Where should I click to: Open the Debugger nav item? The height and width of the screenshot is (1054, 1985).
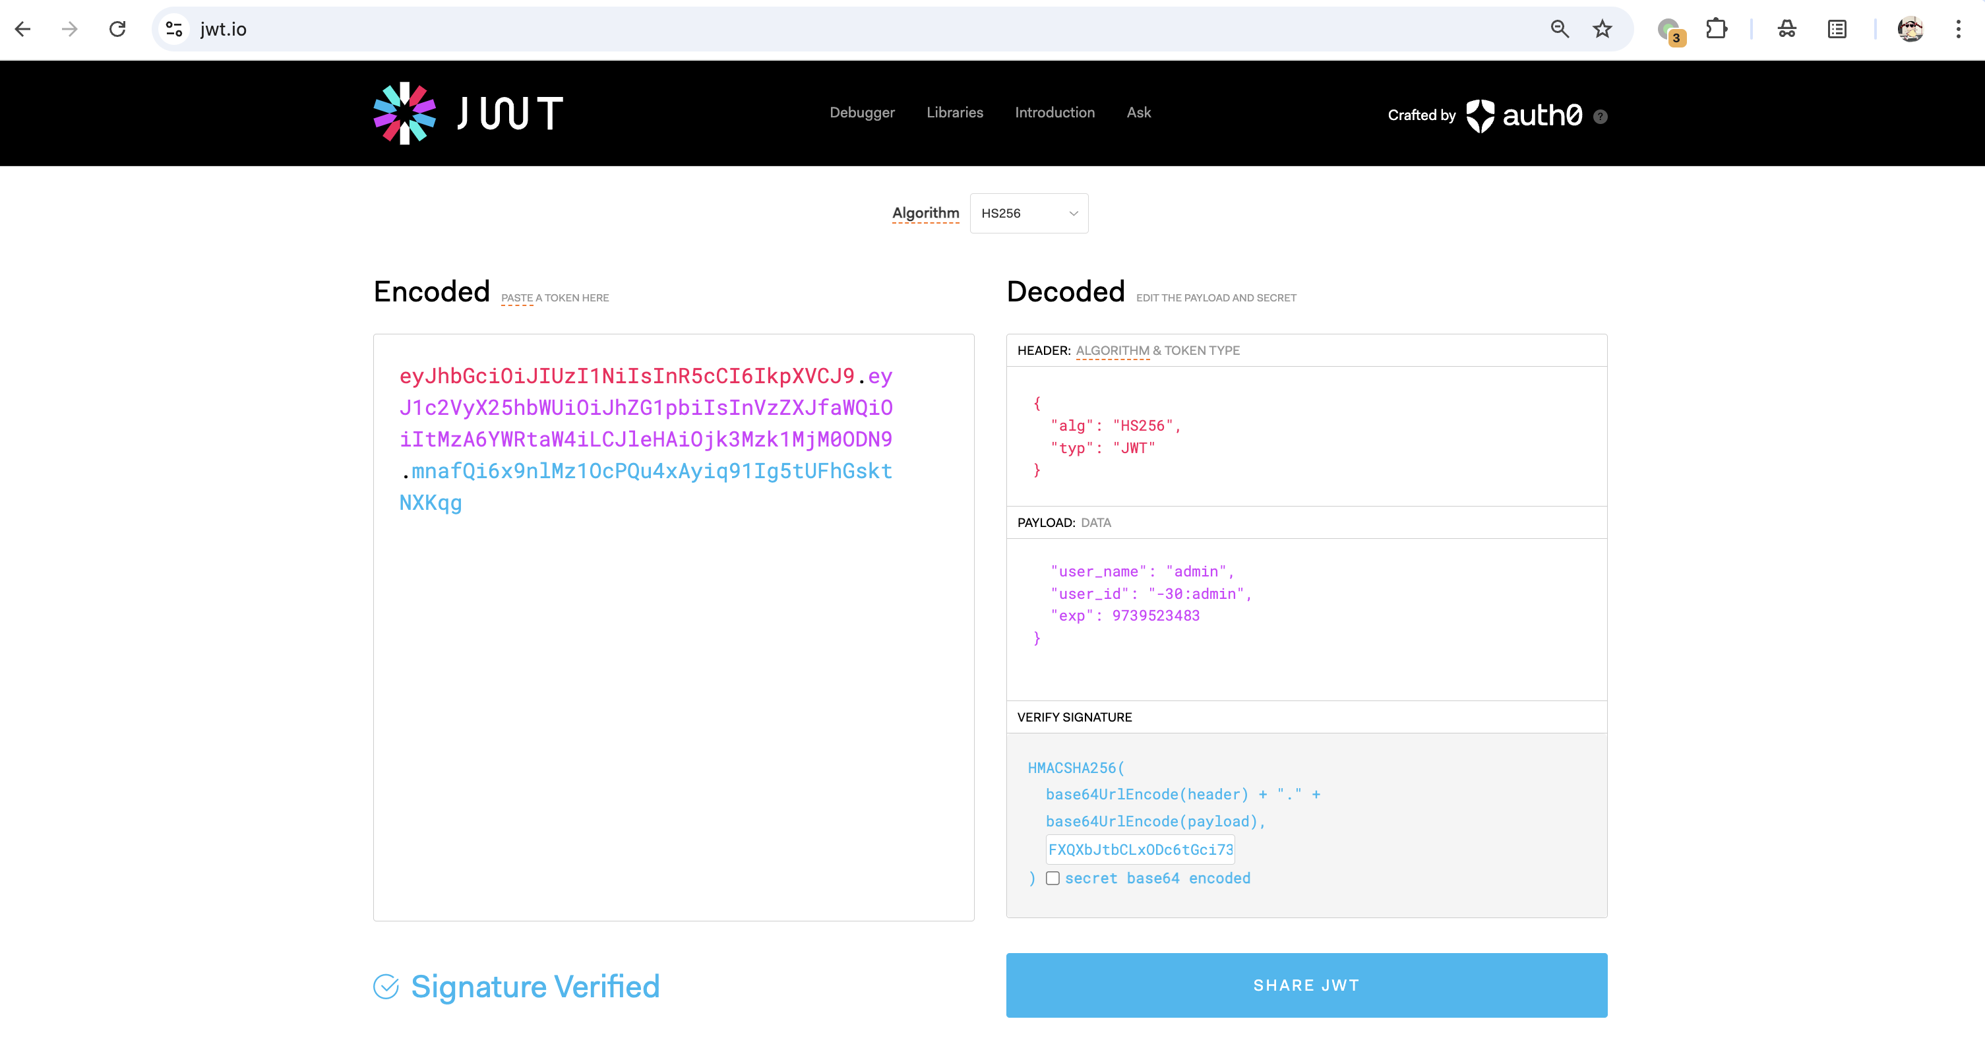[x=861, y=113]
